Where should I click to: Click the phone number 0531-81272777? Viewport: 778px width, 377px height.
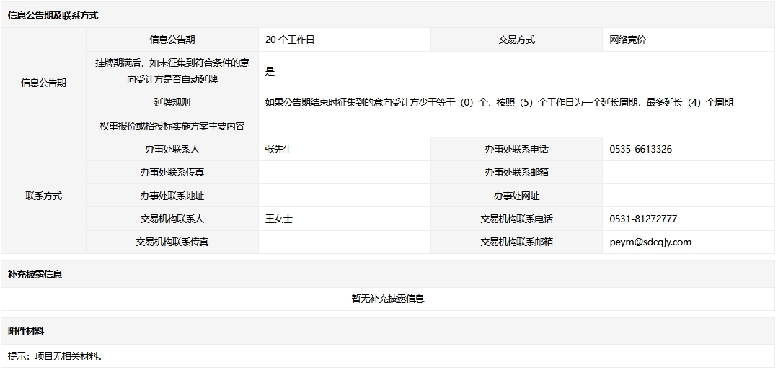642,219
